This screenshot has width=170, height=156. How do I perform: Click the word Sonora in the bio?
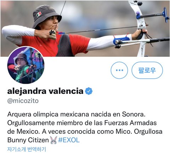tap(134, 114)
